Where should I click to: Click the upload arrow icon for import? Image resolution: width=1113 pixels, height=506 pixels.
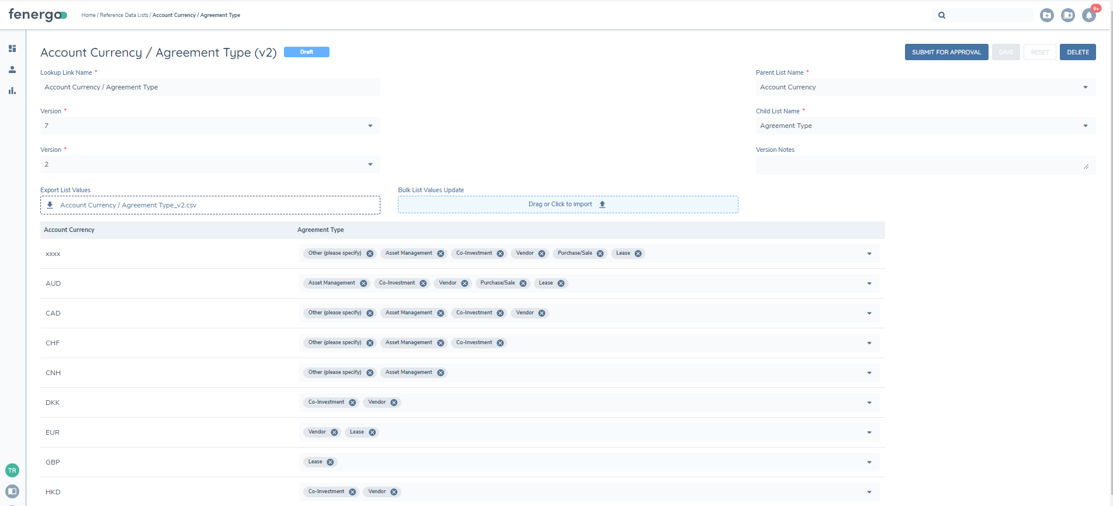click(602, 205)
